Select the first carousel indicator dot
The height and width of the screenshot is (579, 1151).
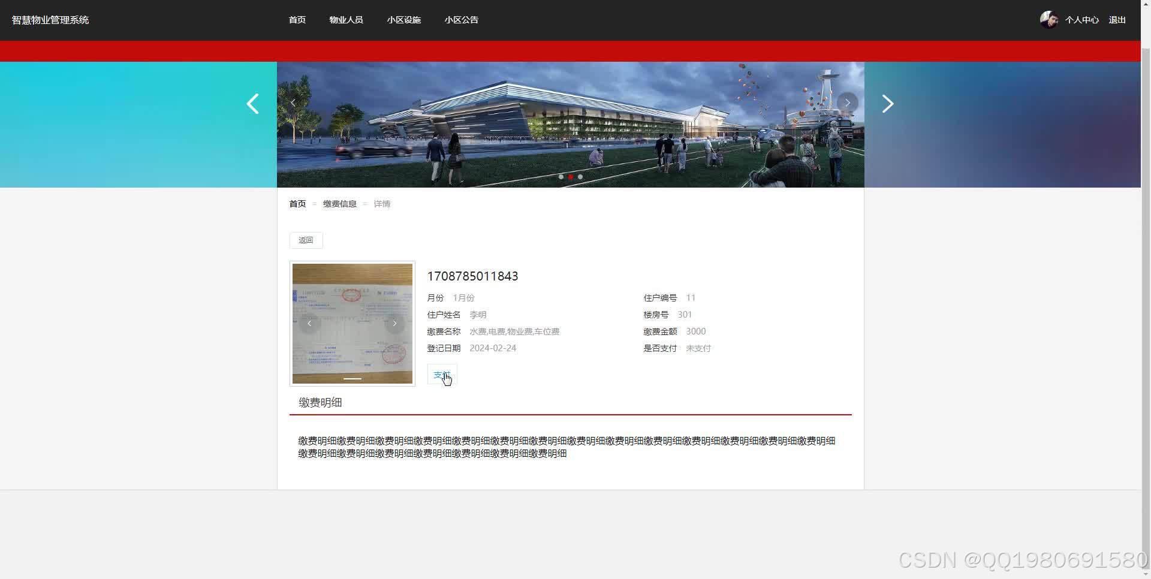562,177
